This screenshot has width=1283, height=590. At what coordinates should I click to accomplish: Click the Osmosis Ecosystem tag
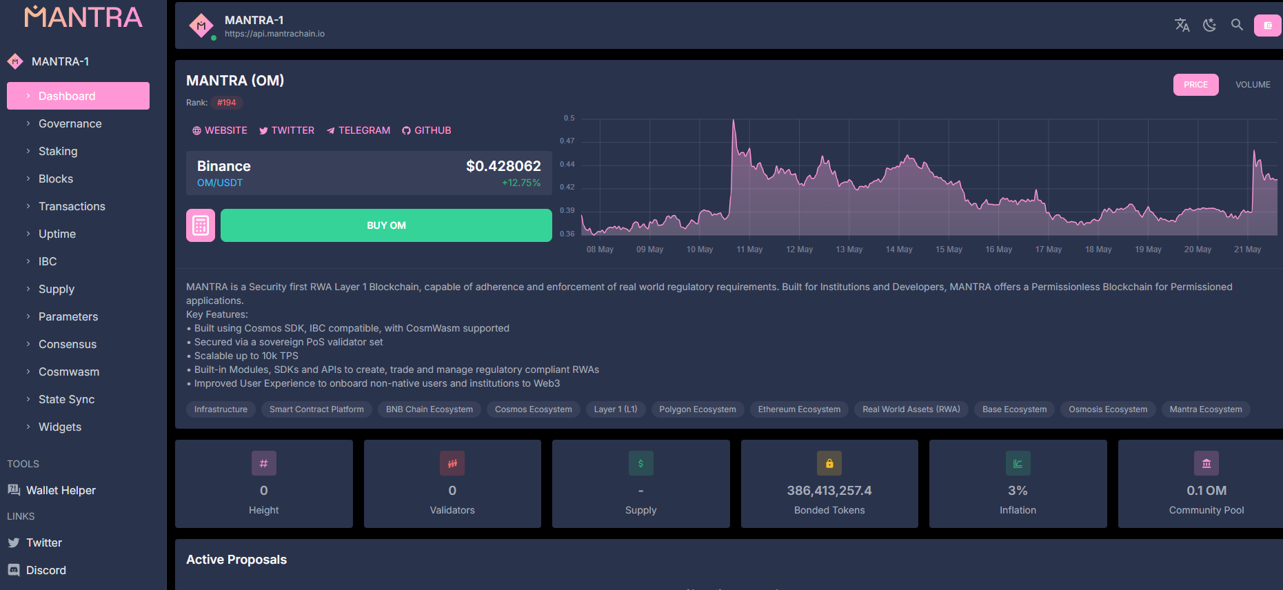1108,409
